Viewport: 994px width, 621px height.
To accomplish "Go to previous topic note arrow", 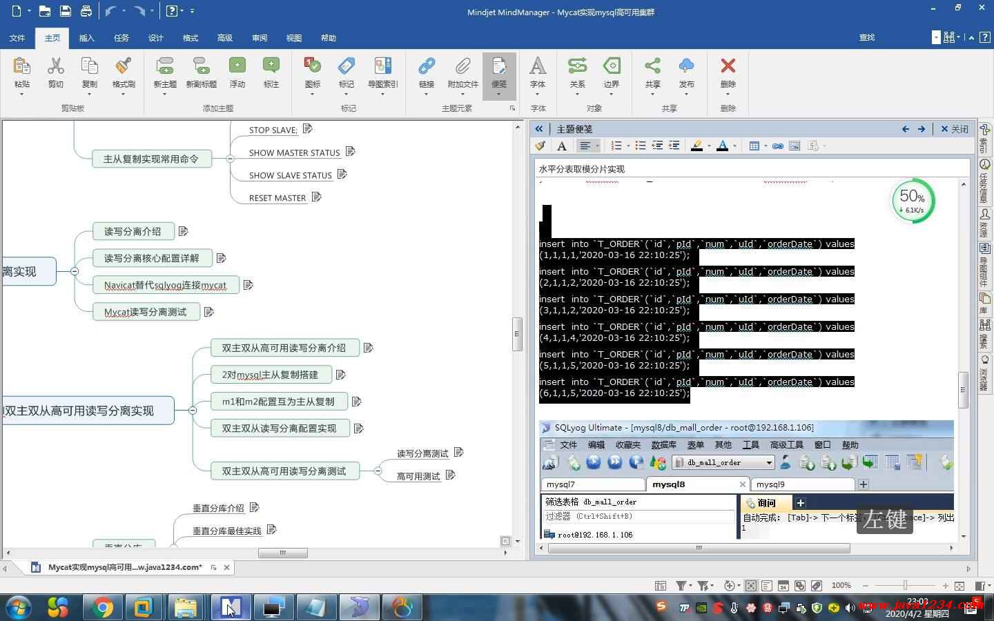I will (905, 129).
